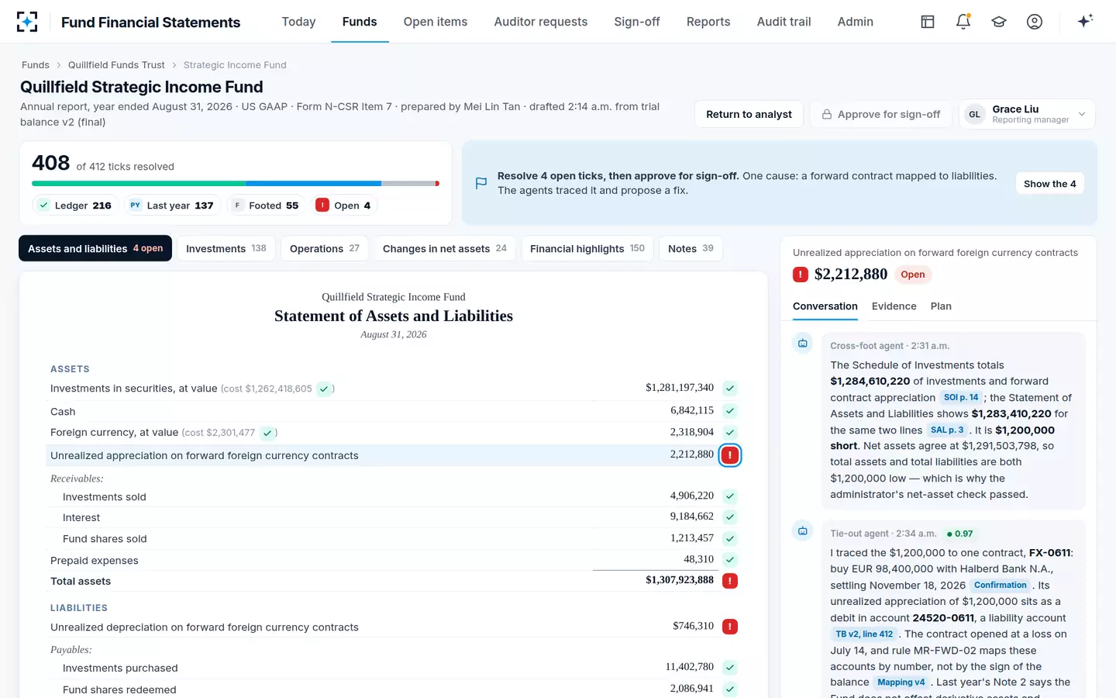Click green tick for Investments in securities value
Screen dimensions: 1116x698
(730, 389)
